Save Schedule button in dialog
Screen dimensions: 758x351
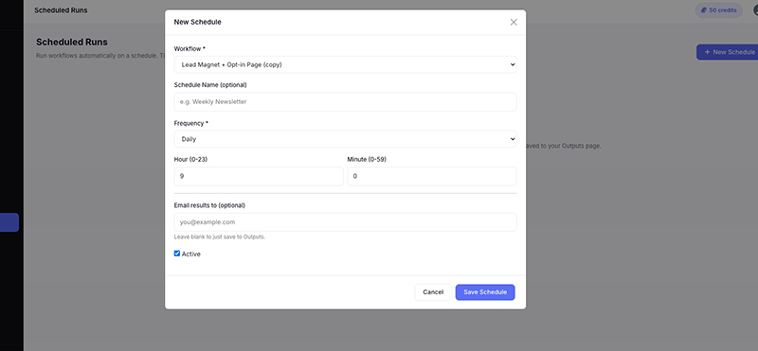[x=485, y=292]
